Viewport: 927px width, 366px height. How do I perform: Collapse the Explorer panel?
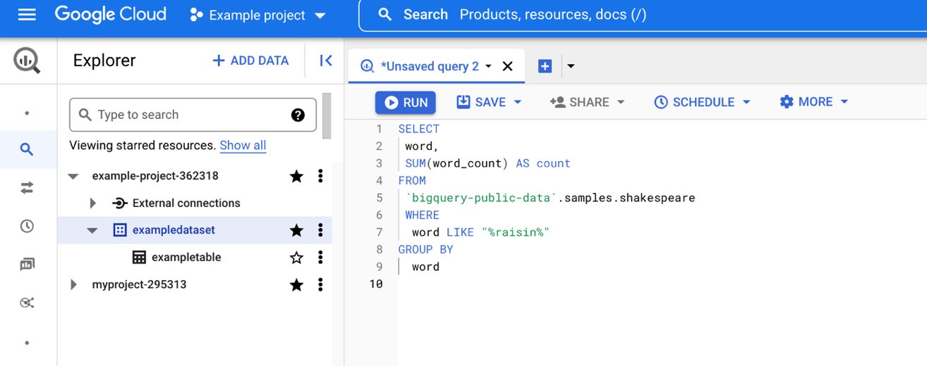coord(325,61)
